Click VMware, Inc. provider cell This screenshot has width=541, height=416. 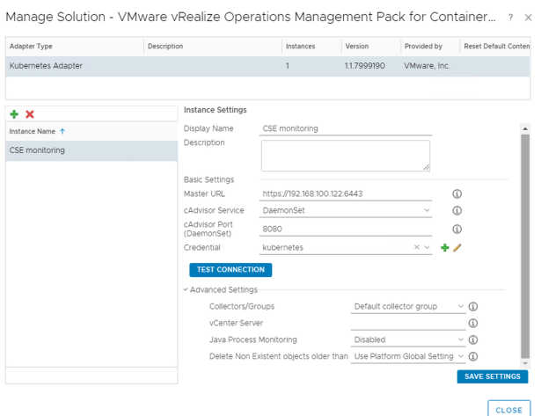(x=427, y=66)
